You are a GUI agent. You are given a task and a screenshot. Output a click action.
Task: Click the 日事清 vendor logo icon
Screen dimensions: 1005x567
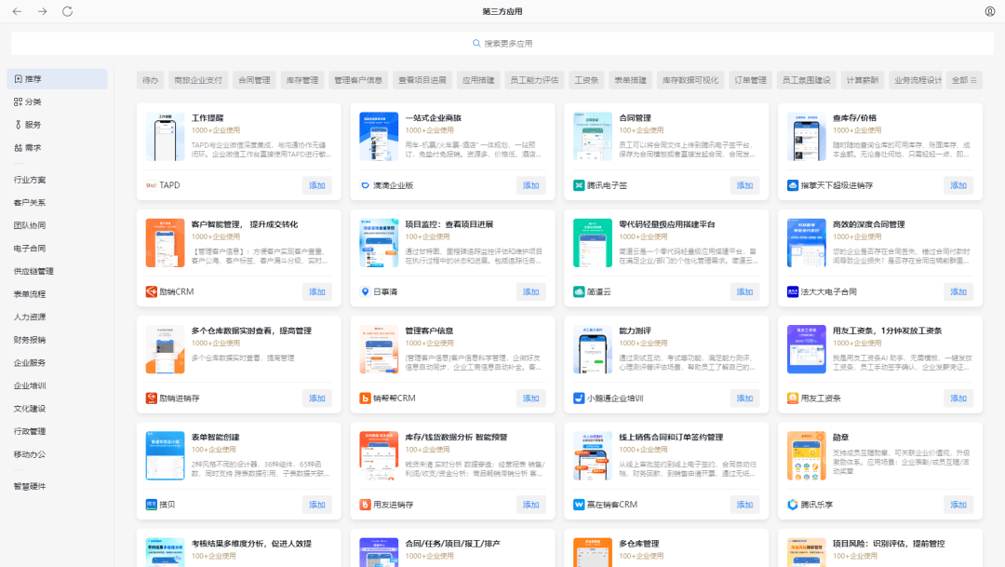(x=366, y=291)
